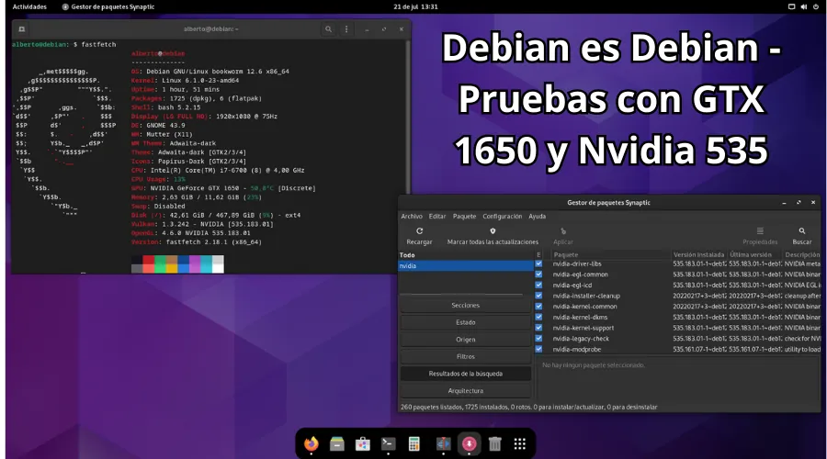Screen dimensions: 827x459
Task: Click the volume icon in the top bar
Action: [804, 6]
